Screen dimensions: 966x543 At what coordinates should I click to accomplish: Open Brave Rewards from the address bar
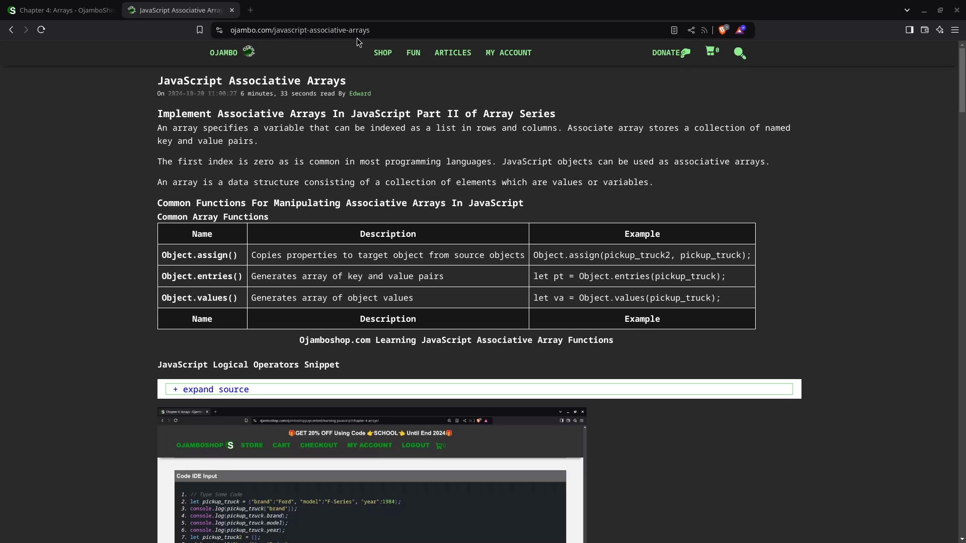[741, 30]
